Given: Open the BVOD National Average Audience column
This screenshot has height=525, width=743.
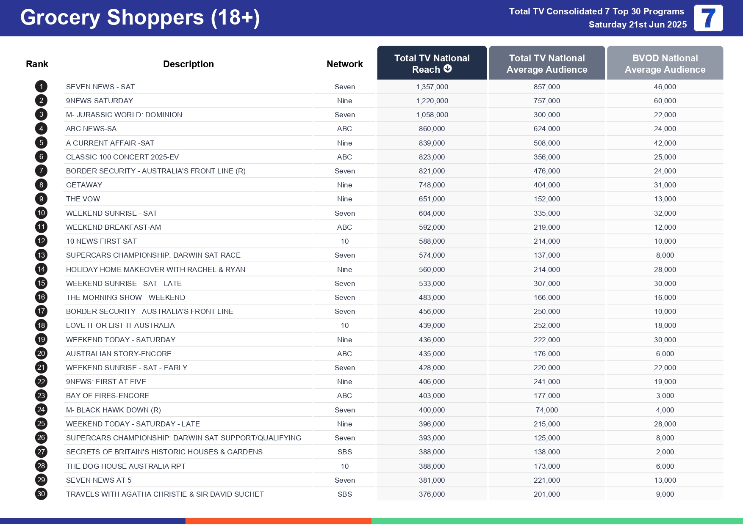Looking at the screenshot, I should (x=665, y=63).
